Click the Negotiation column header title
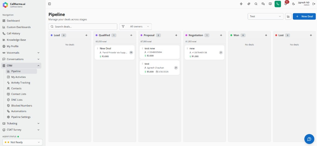 click(196, 35)
